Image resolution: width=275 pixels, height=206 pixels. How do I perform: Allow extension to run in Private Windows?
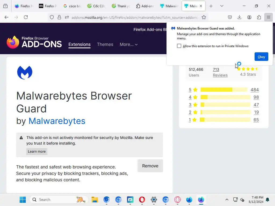[x=179, y=46]
